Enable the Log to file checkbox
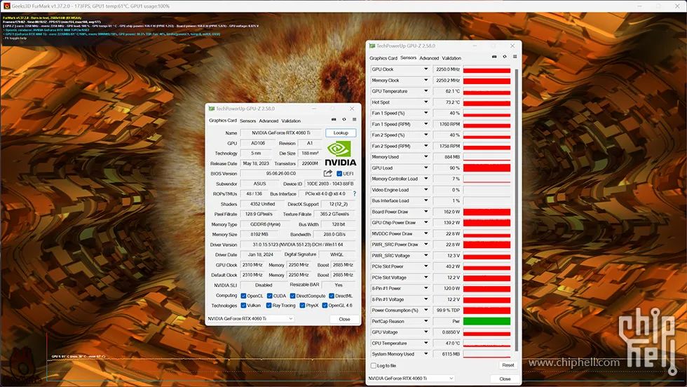Viewport: 687px width, 387px height. pyautogui.click(x=373, y=365)
